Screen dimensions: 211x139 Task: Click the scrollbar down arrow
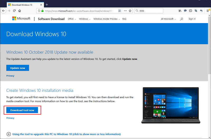tap(209, 137)
